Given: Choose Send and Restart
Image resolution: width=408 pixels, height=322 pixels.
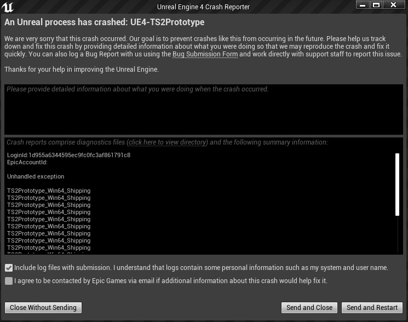Looking at the screenshot, I should pyautogui.click(x=372, y=307).
